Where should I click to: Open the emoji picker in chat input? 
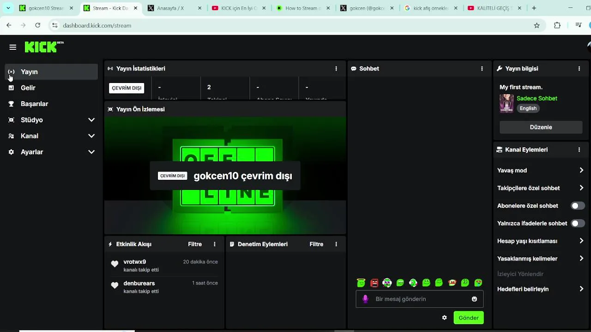(474, 299)
